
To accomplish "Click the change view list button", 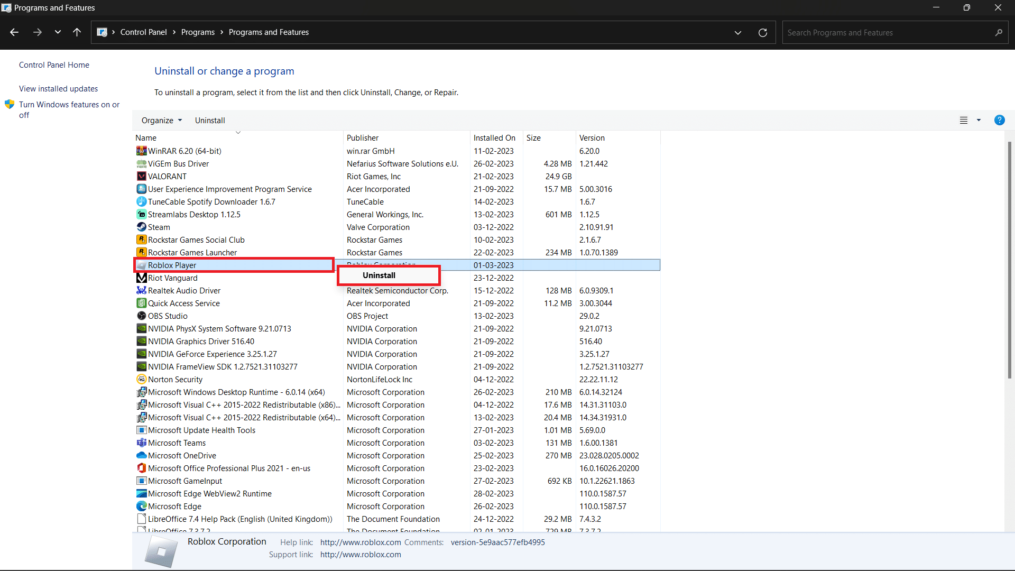I will click(x=964, y=121).
